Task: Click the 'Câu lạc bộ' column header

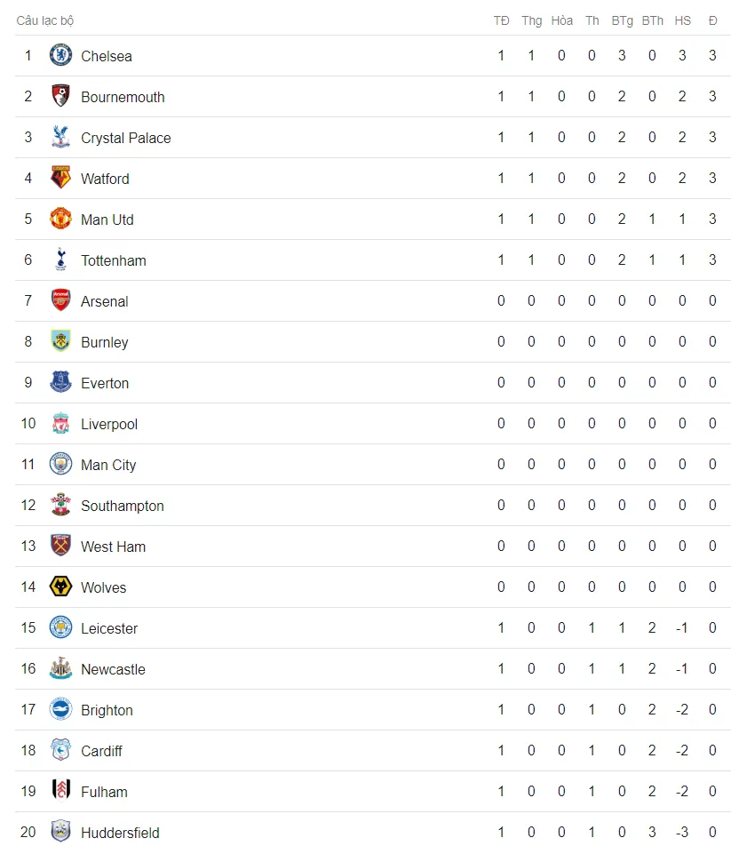Action: coord(45,20)
